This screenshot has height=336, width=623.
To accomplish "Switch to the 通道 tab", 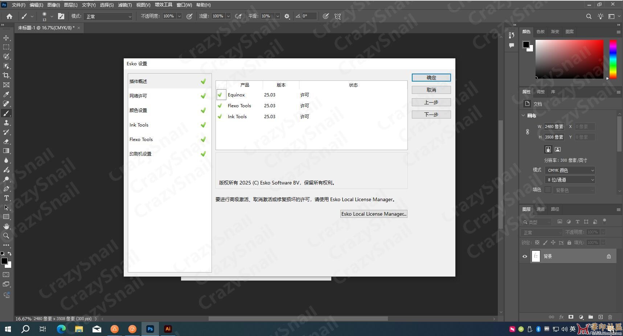I will click(x=541, y=209).
